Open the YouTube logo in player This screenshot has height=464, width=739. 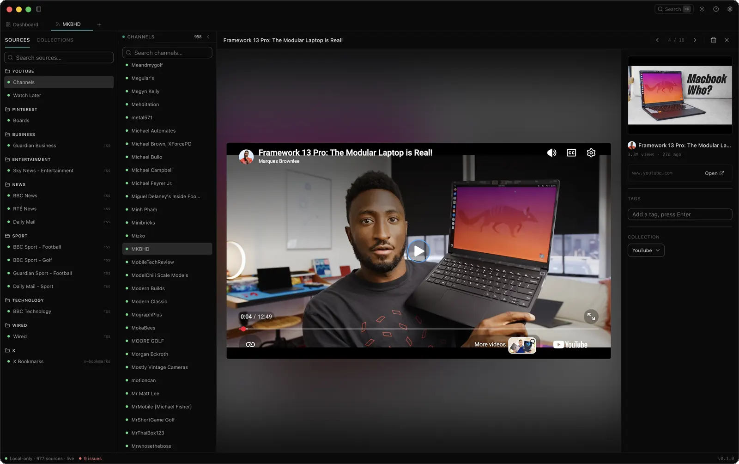570,345
